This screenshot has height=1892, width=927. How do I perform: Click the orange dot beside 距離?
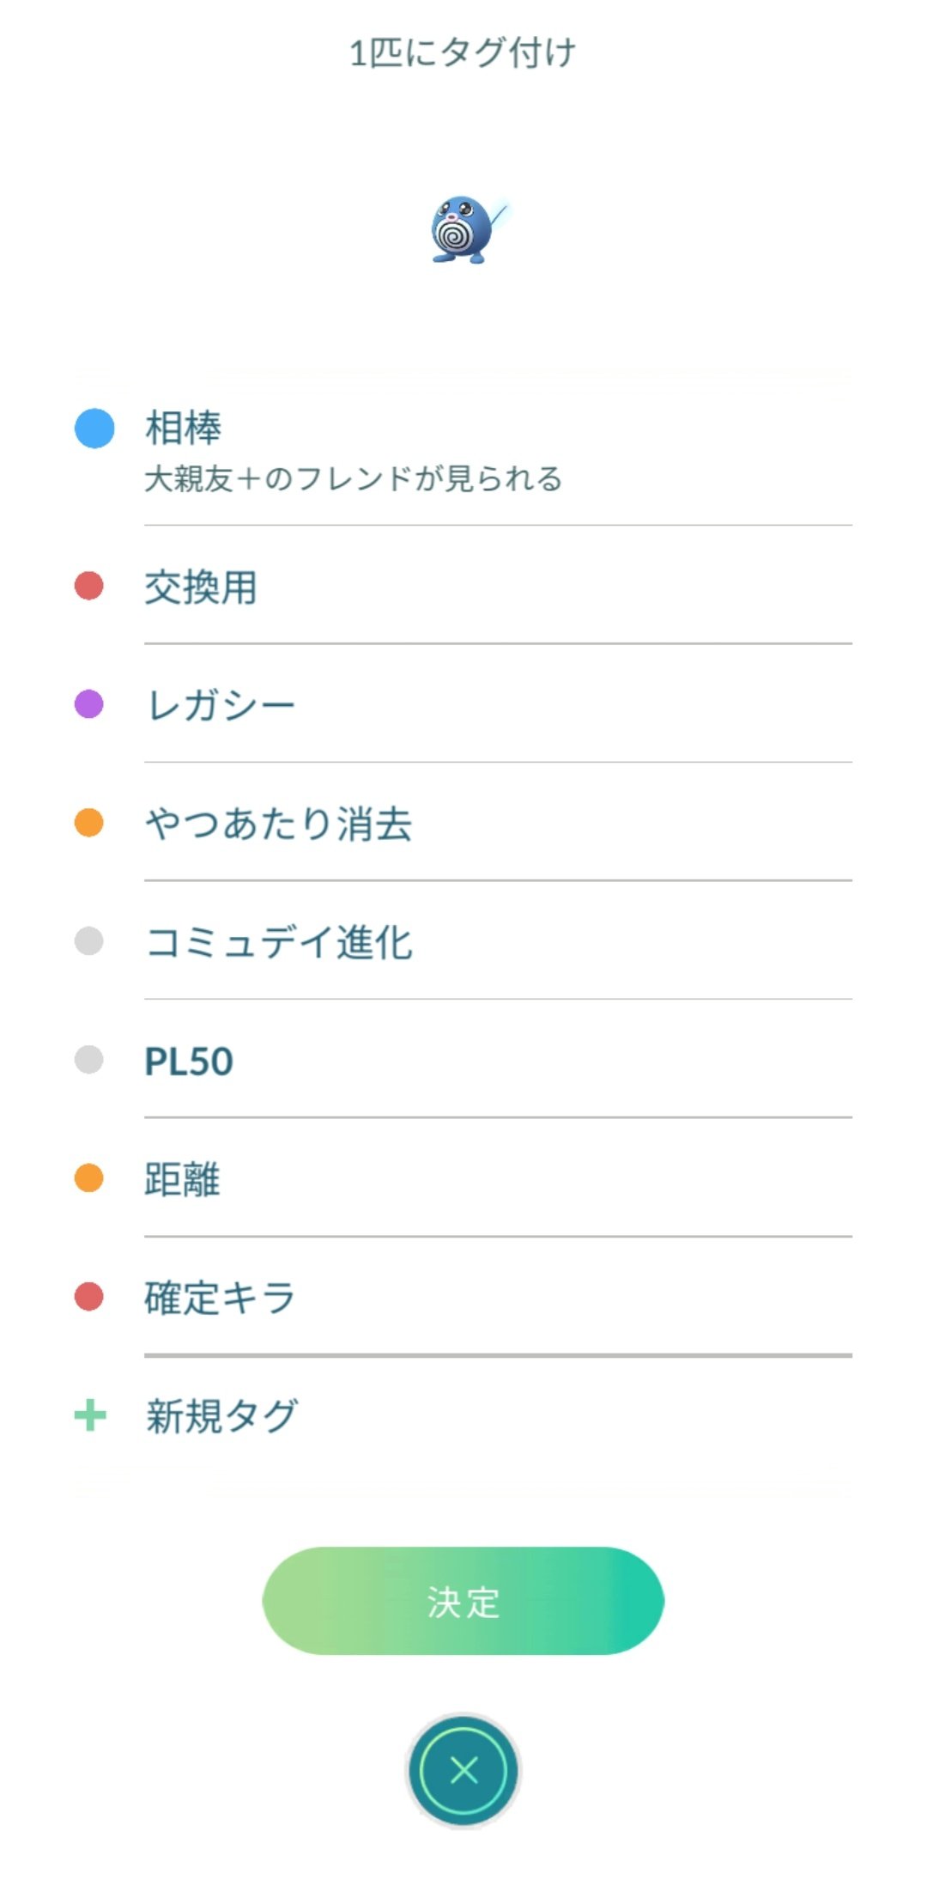89,1178
